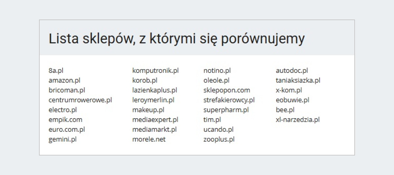
Task: Select morele.net in the second column
Action: (x=149, y=139)
